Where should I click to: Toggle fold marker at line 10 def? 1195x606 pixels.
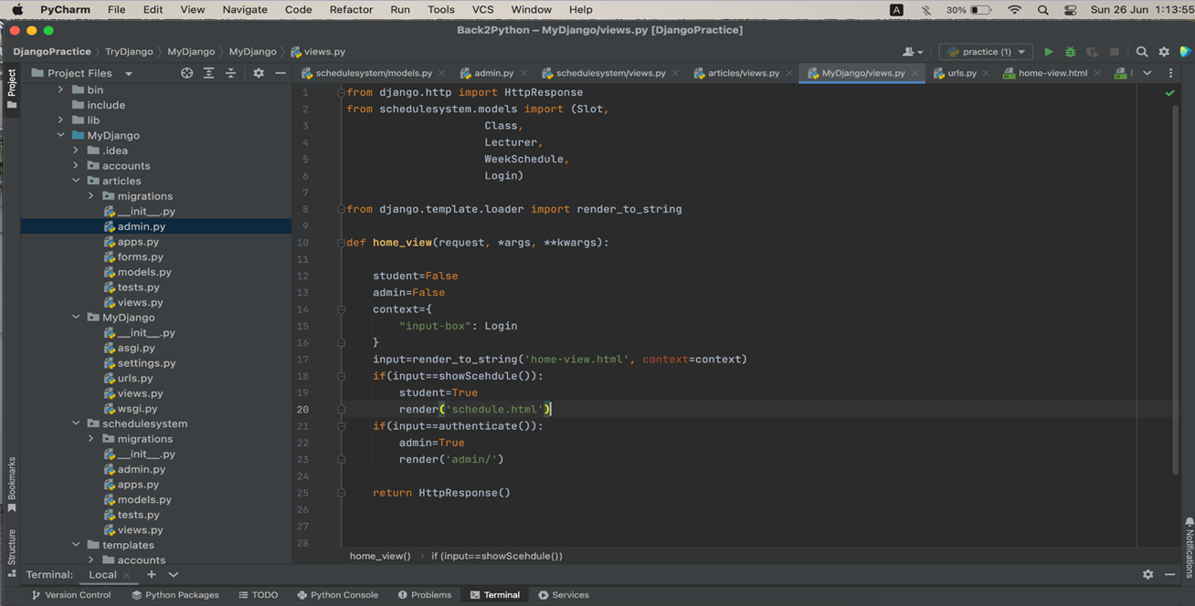[341, 243]
